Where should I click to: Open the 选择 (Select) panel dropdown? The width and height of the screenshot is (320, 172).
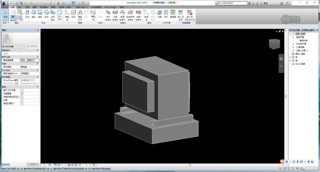6,23
